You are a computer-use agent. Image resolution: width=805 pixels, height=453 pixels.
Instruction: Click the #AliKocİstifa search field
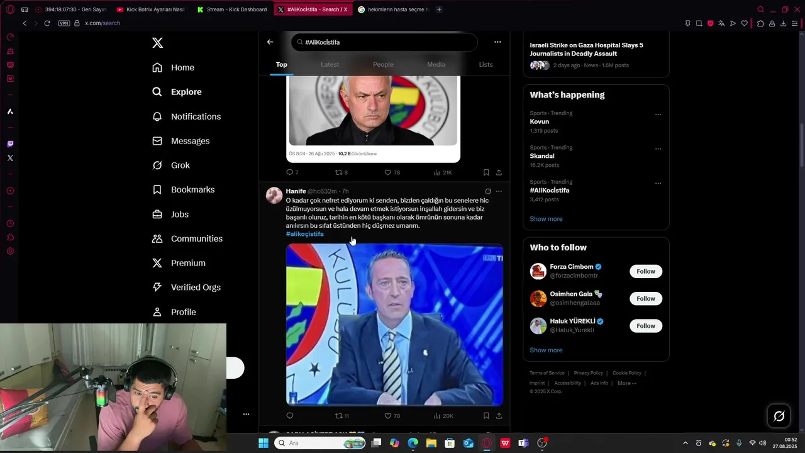384,42
